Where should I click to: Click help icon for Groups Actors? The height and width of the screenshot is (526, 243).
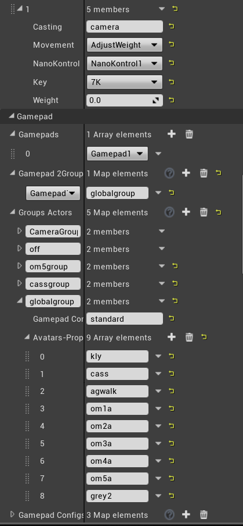[x=169, y=212]
